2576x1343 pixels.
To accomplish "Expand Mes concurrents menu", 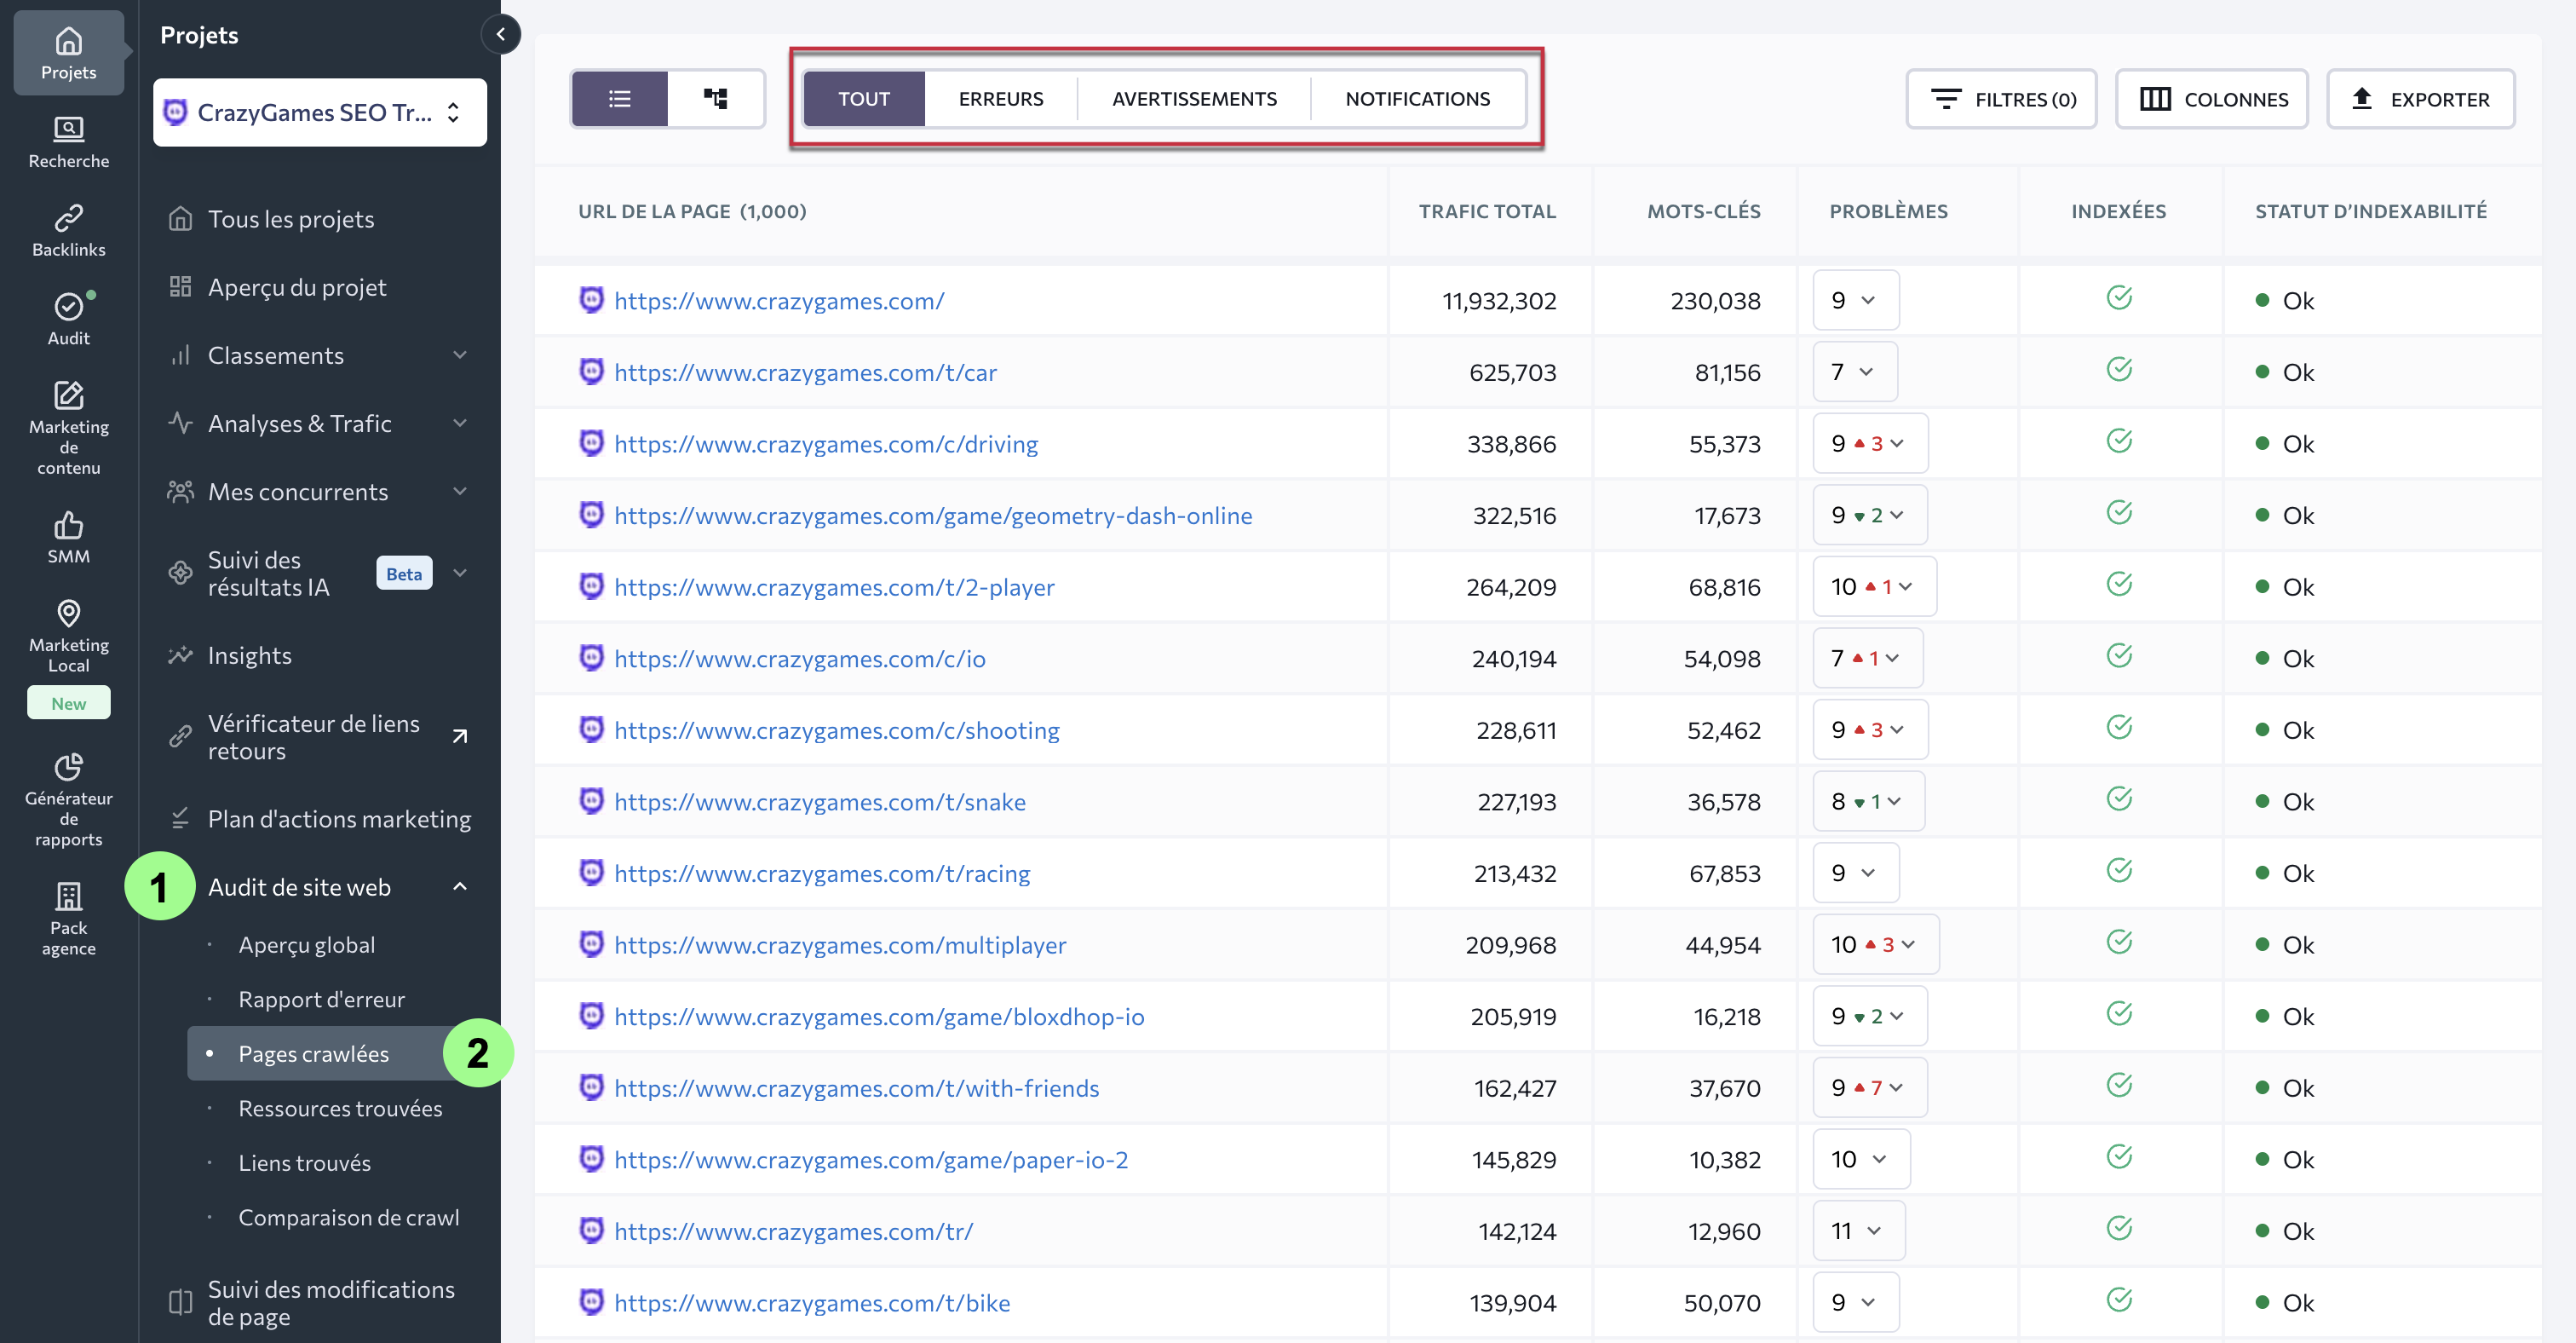I will [x=460, y=491].
